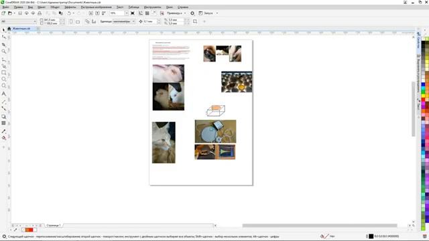Select the Interactive Fill tool
Screen dimensions: 429x241
coord(3,138)
